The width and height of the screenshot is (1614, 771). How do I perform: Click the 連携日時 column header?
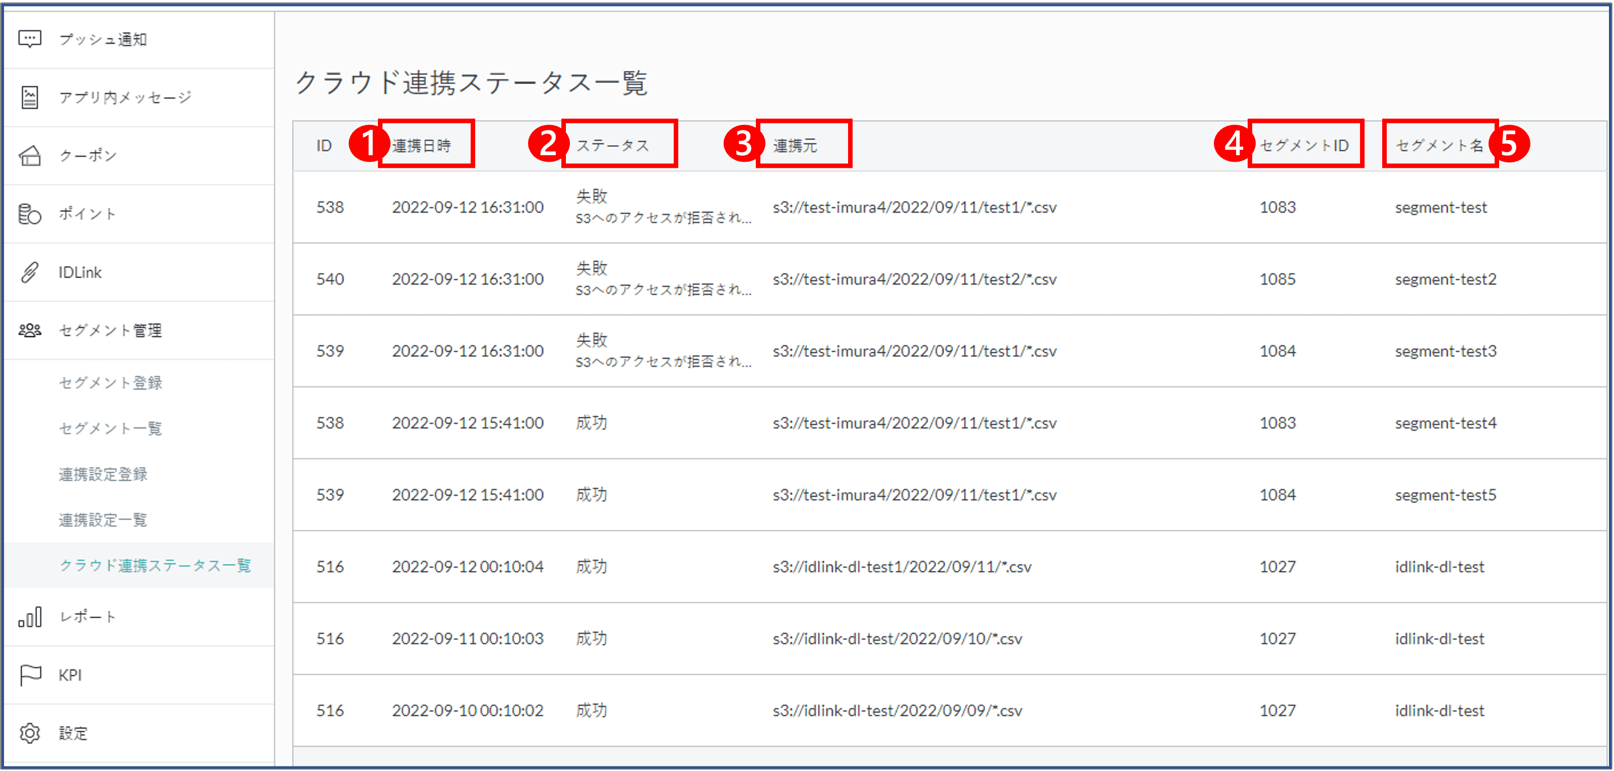(x=422, y=146)
